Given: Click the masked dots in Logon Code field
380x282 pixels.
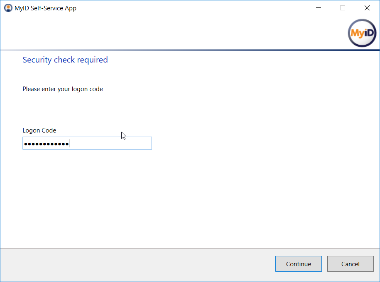Looking at the screenshot, I should [46, 144].
